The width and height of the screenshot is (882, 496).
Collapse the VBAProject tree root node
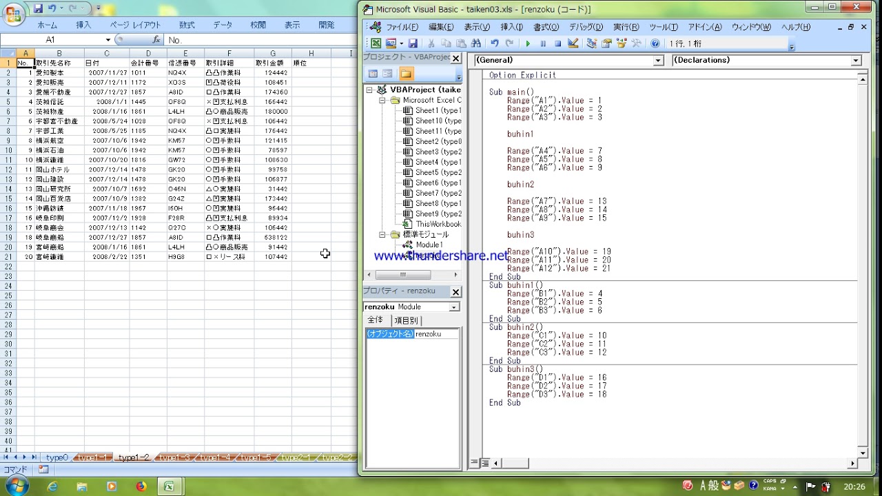[x=369, y=90]
